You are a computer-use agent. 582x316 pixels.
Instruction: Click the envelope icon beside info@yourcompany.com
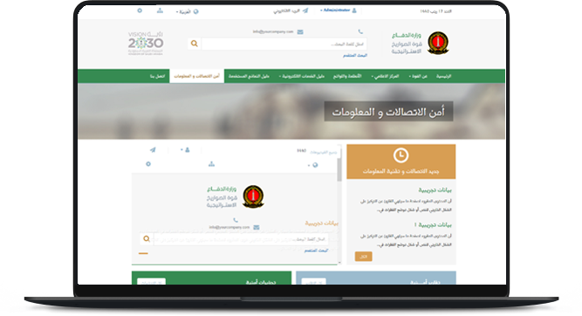pyautogui.click(x=300, y=32)
